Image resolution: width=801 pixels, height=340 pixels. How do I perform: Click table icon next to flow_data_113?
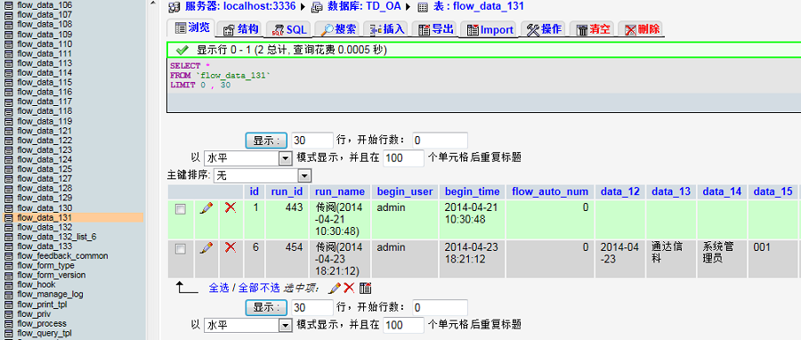[x=8, y=63]
